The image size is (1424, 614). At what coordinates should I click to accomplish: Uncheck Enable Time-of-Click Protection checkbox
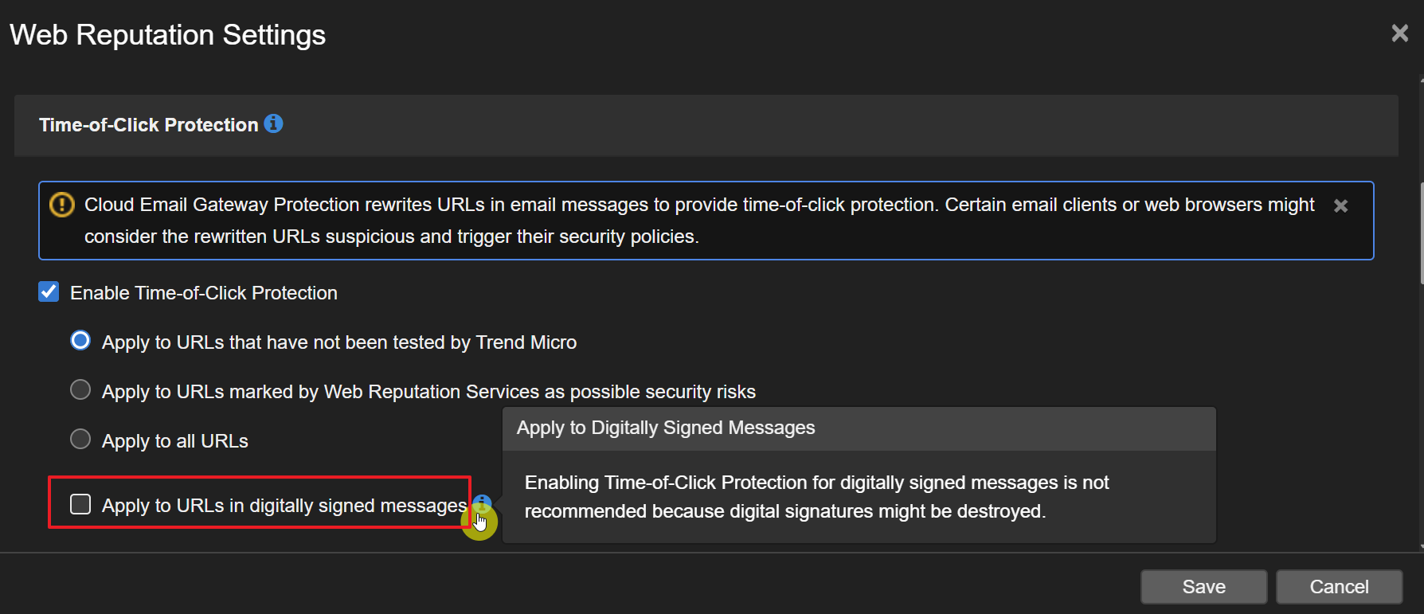(x=49, y=292)
